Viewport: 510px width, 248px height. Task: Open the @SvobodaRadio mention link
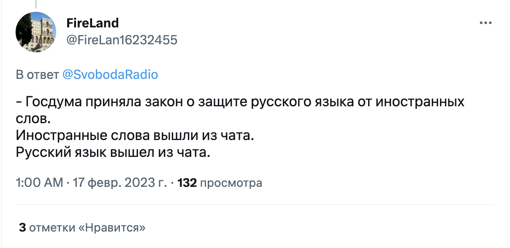point(110,75)
